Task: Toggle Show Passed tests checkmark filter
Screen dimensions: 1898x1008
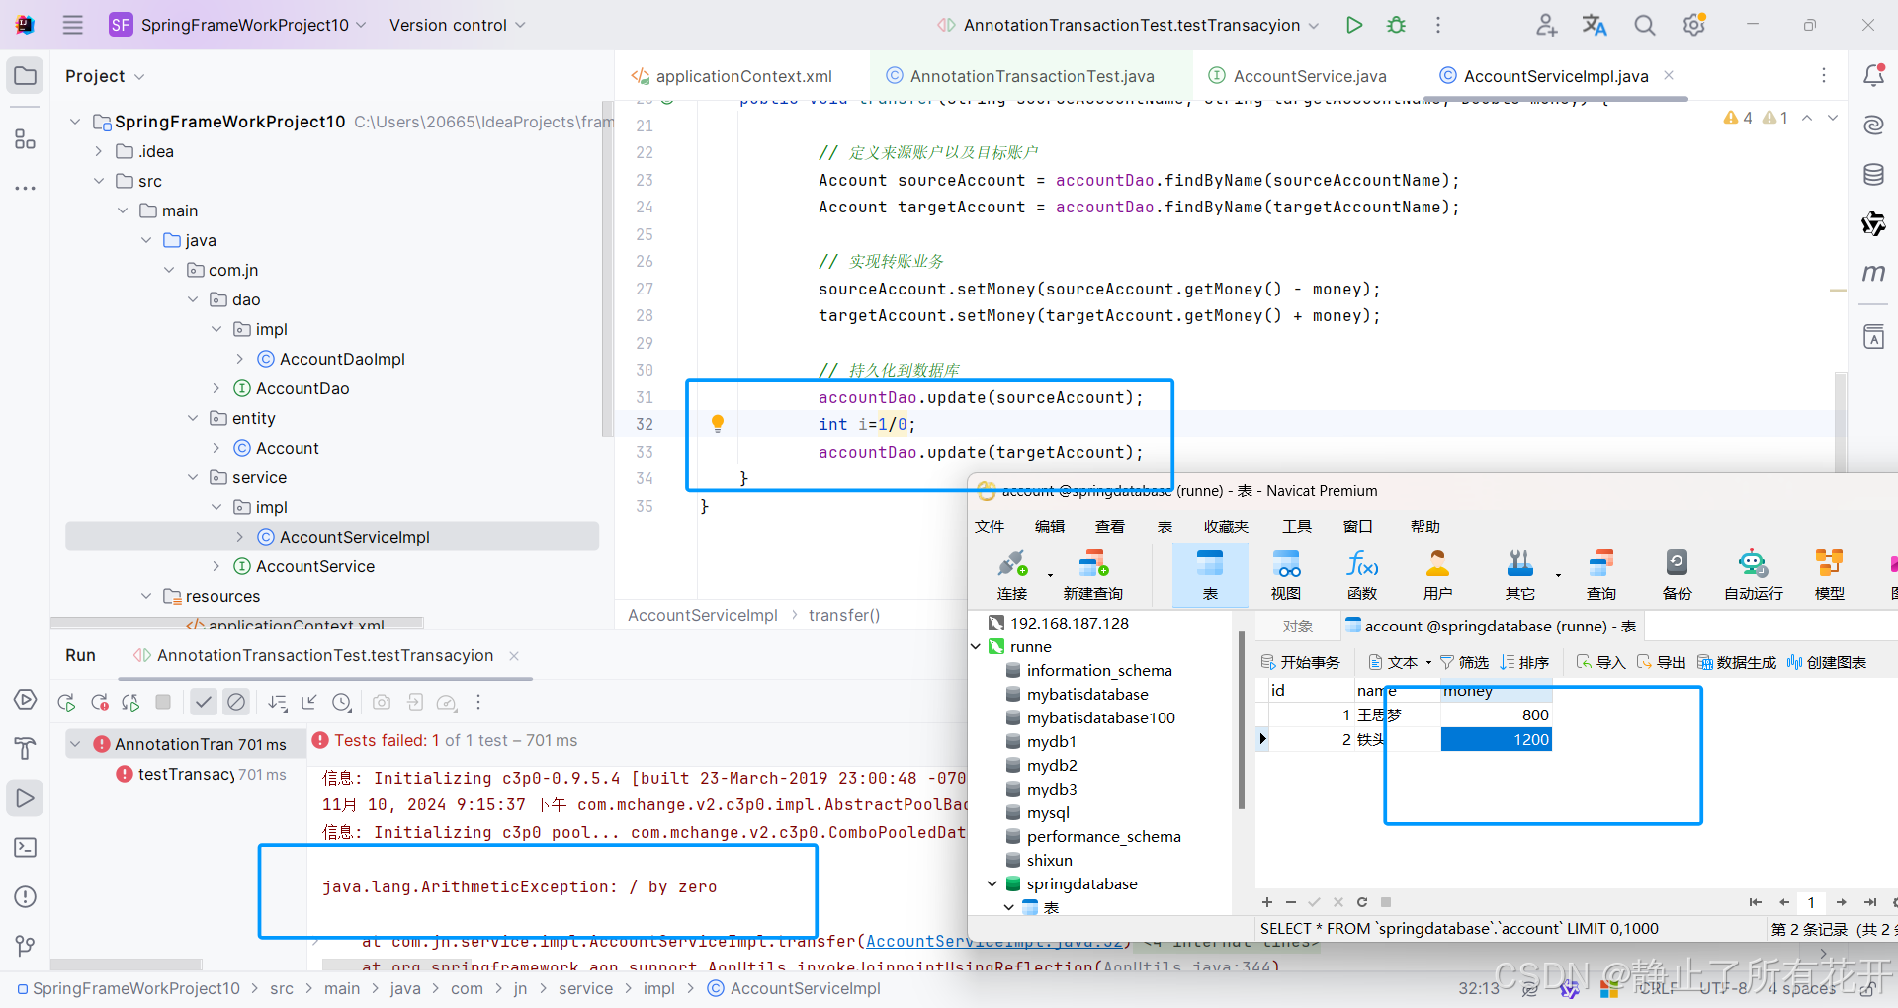Action: click(204, 702)
